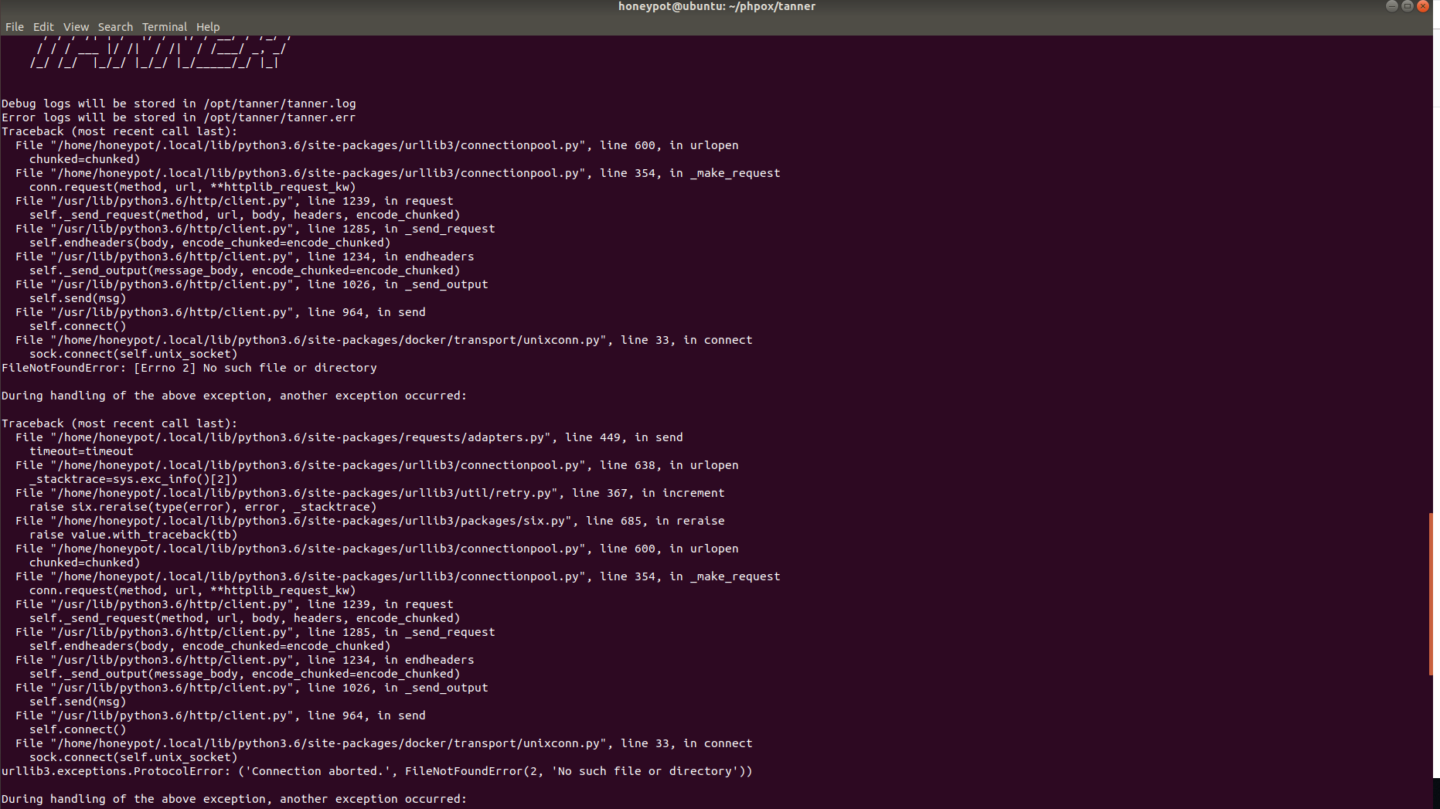Open the Terminal menu

pyautogui.click(x=164, y=26)
